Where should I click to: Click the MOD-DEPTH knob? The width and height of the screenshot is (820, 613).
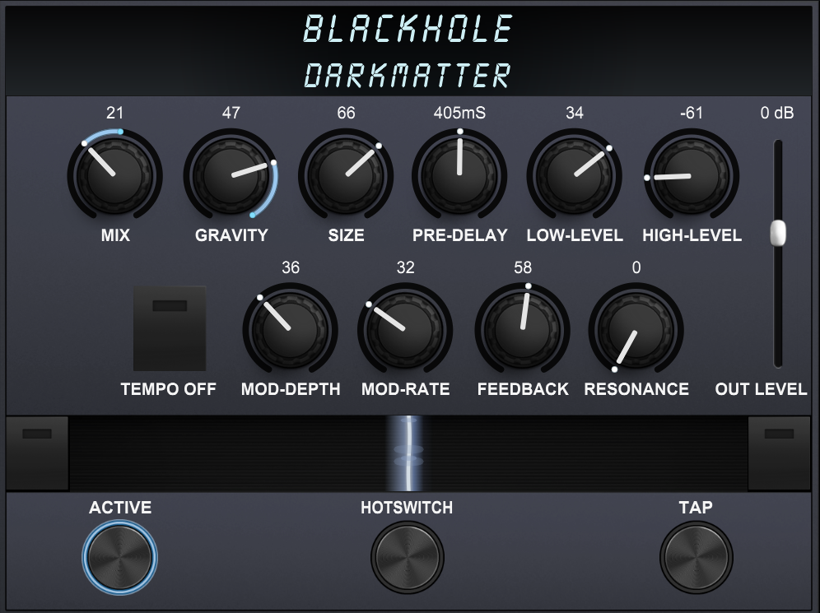pyautogui.click(x=291, y=330)
